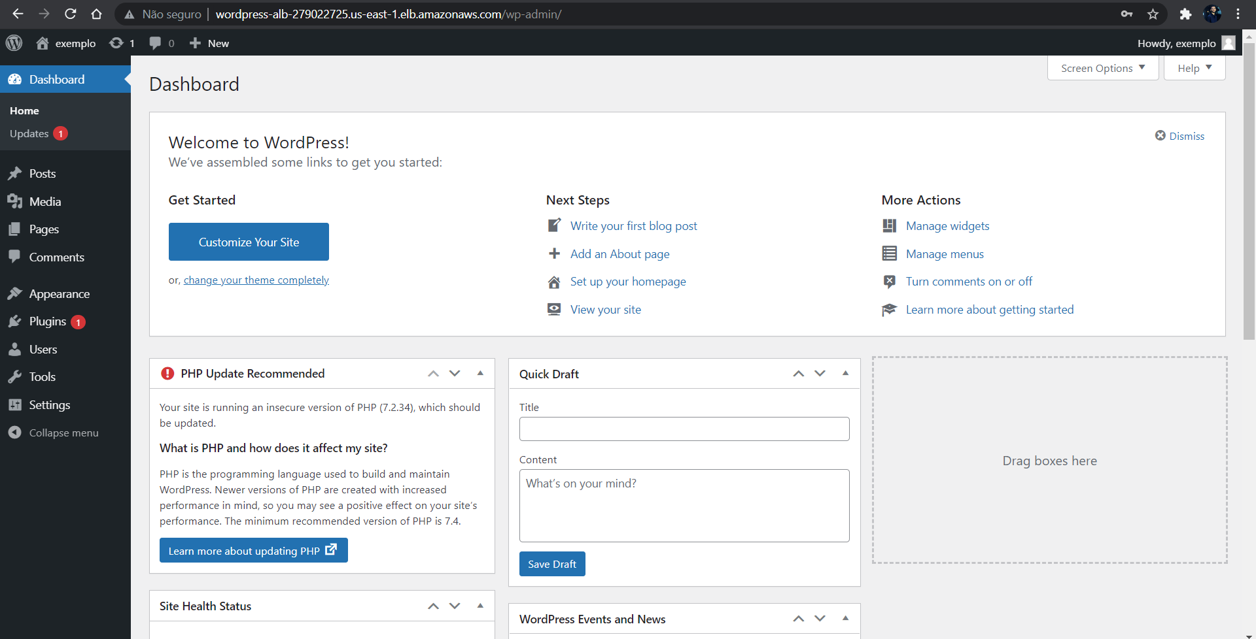Move PHP Update Recommended box up
Viewport: 1256px width, 639px height.
click(x=433, y=374)
